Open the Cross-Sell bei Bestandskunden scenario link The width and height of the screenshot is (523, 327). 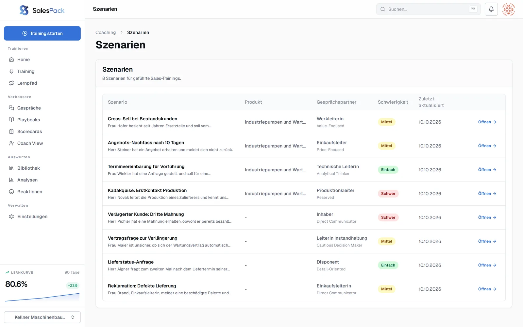143,119
